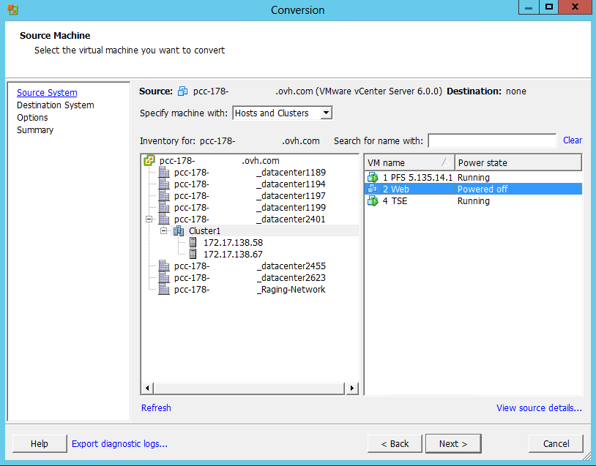Click the running VM icon for 4 TSE
This screenshot has height=466, width=596.
pyautogui.click(x=373, y=201)
